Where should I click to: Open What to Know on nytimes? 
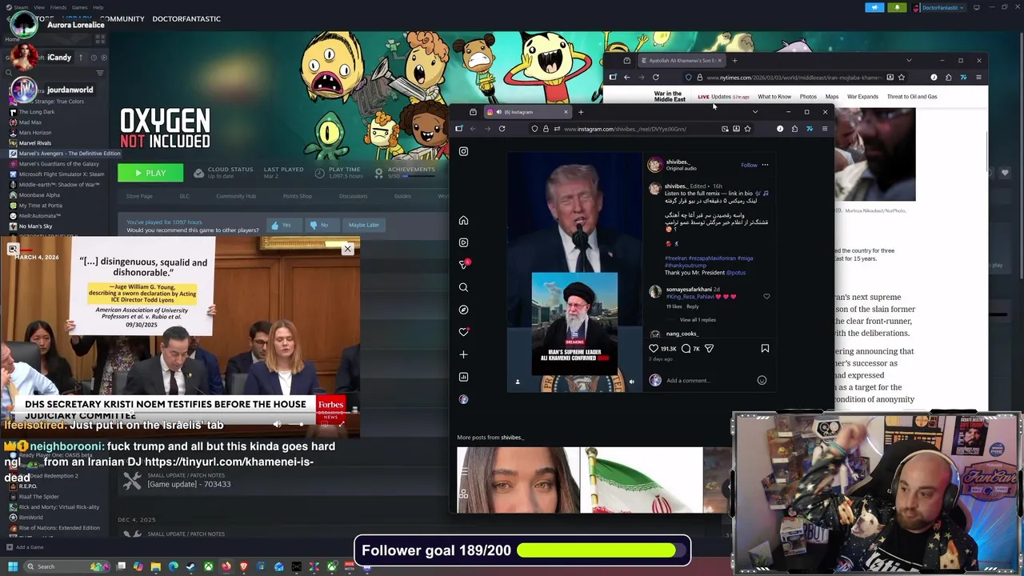(x=774, y=97)
